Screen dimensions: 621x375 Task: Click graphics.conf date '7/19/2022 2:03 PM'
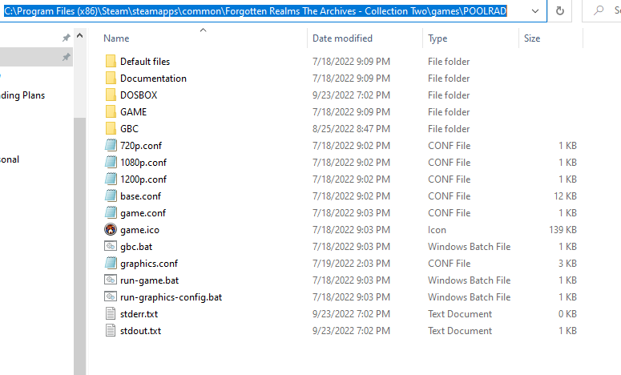click(351, 264)
